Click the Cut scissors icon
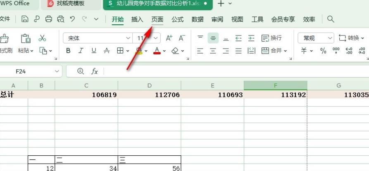The height and width of the screenshot is (171, 369). [43, 38]
